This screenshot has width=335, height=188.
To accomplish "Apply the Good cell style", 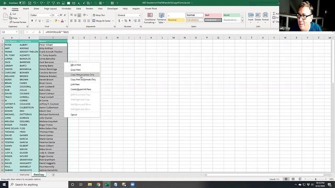I will [231, 15].
